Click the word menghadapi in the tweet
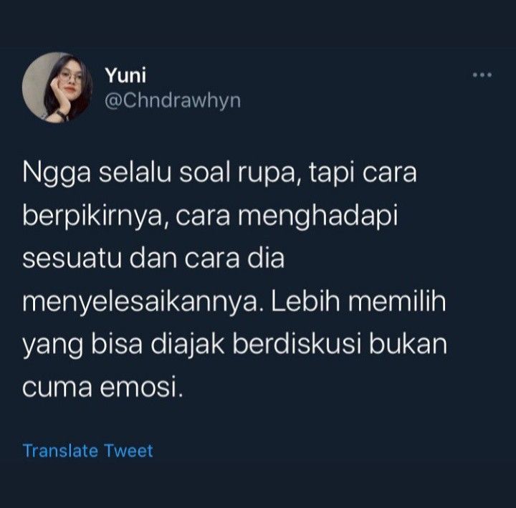Viewport: 516px width, 508px height. [x=318, y=217]
